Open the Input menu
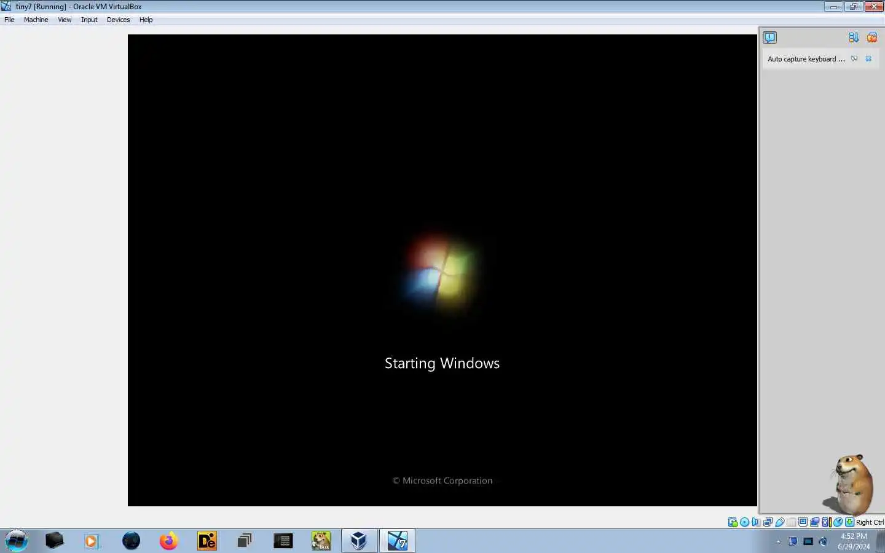This screenshot has height=553, width=885. [x=89, y=20]
